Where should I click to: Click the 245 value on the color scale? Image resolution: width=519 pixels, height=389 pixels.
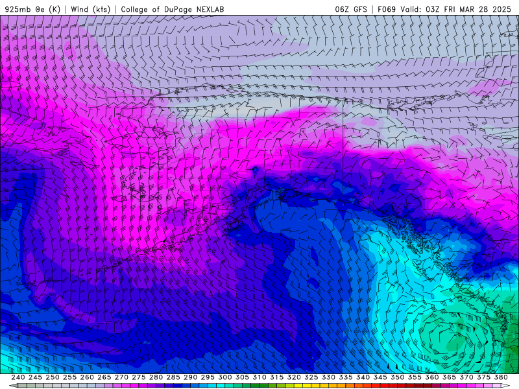[35, 377]
